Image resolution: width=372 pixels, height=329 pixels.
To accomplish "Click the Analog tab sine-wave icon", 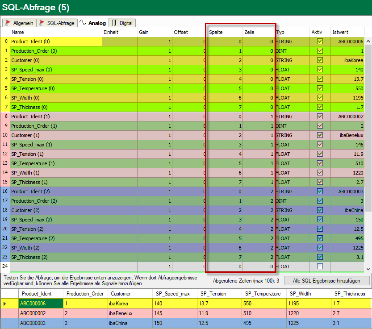I will pos(83,22).
